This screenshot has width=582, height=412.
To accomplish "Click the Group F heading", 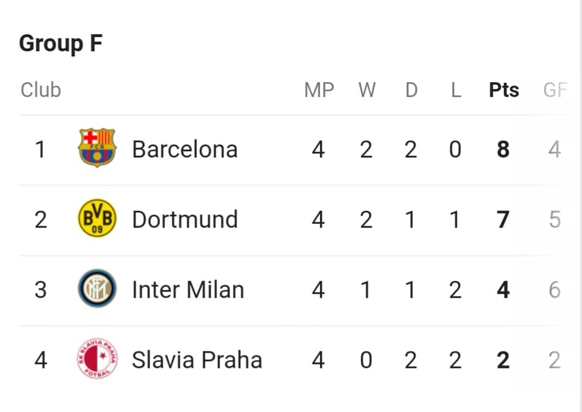I will tap(61, 44).
